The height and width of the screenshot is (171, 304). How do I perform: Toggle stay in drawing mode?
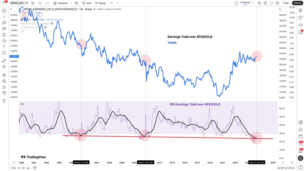point(4,81)
